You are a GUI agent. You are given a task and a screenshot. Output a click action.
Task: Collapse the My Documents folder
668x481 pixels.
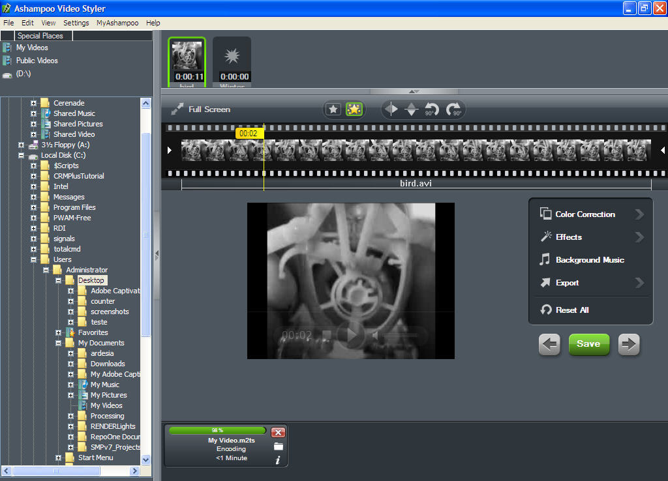58,343
